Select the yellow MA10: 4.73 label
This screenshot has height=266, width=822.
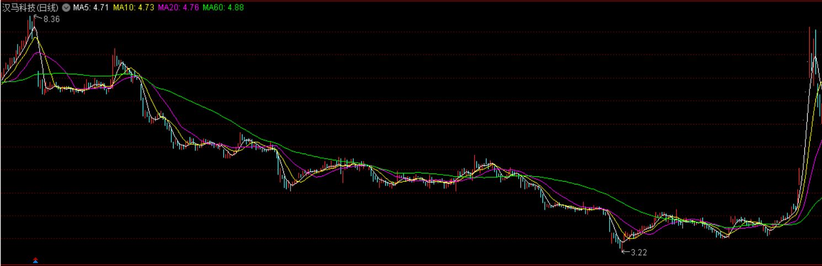(133, 8)
